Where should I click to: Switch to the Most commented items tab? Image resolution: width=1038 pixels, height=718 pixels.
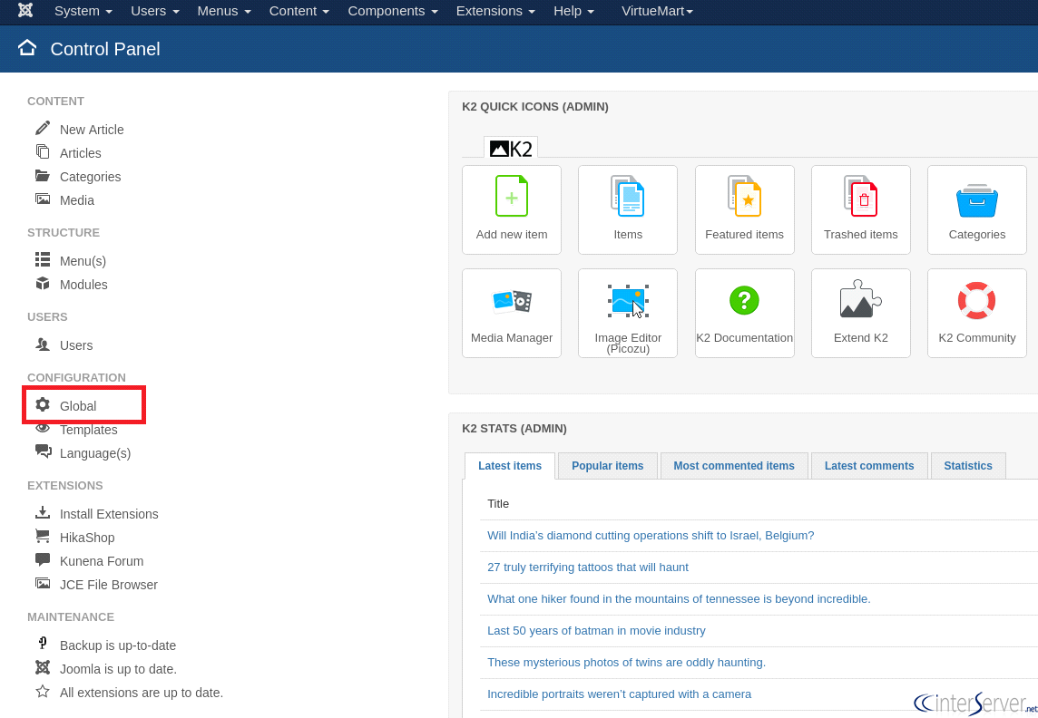click(x=734, y=465)
